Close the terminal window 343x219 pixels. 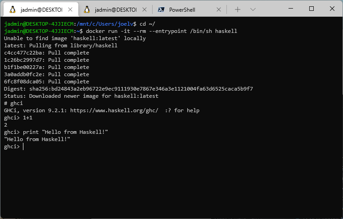pos(332,9)
